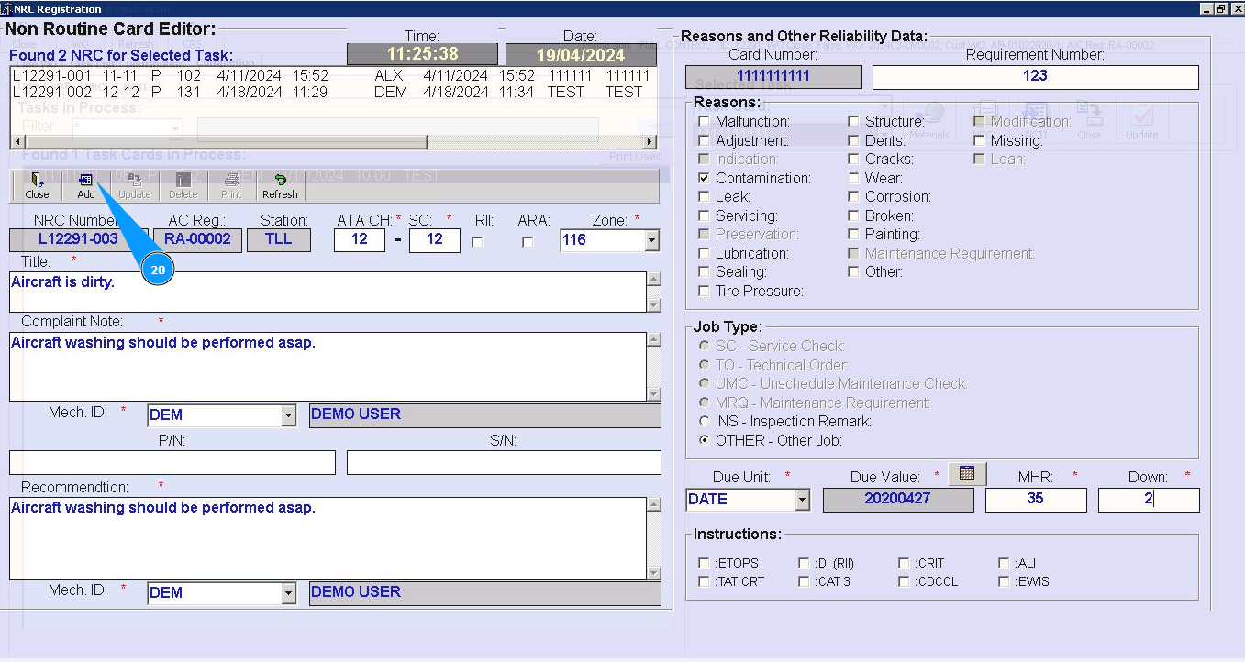Enable the Structure reason checkbox
This screenshot has height=662, width=1245.
pos(853,121)
